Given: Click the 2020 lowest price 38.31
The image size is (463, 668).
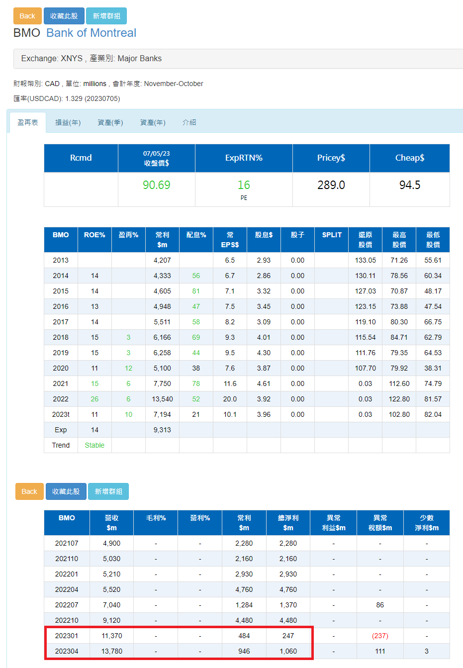Looking at the screenshot, I should [433, 368].
